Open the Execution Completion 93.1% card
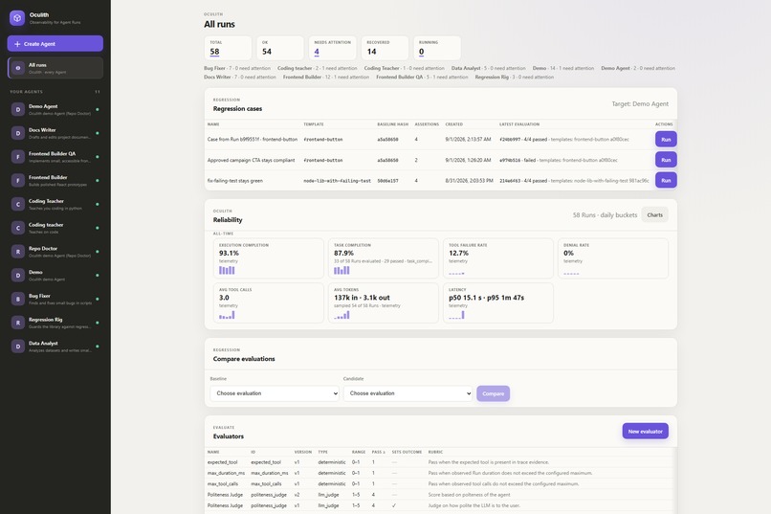771x514 pixels. click(x=269, y=258)
